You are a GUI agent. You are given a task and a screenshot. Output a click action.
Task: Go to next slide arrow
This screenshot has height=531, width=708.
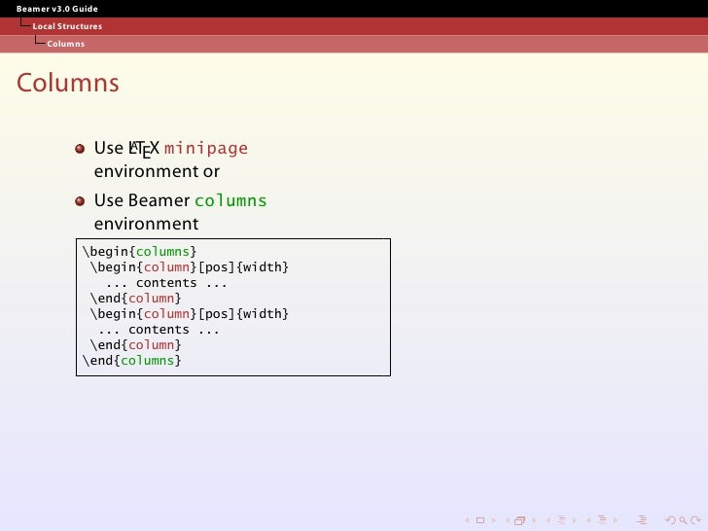(494, 520)
